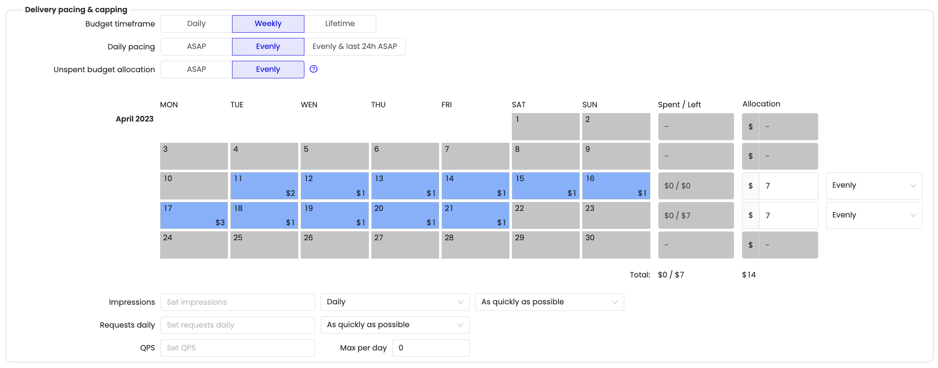Open Impressions As quickly as possible dropdown
The image size is (938, 368).
tap(549, 302)
